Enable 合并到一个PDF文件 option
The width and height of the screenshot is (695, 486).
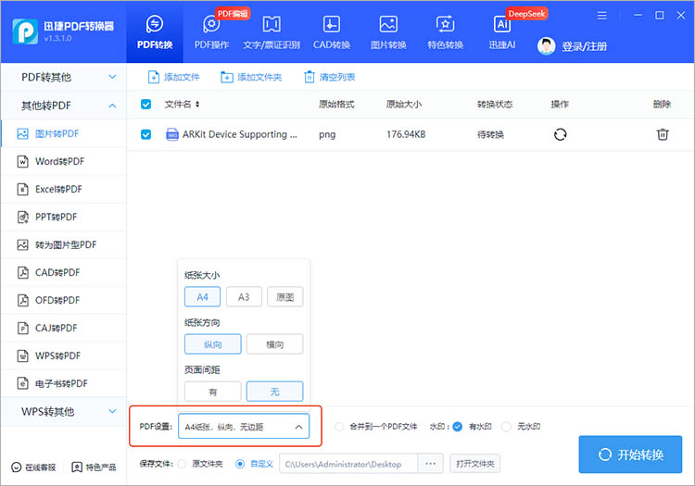pos(338,427)
